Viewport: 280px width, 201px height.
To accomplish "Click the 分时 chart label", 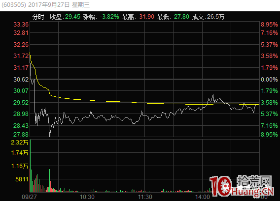I will (x=38, y=17).
